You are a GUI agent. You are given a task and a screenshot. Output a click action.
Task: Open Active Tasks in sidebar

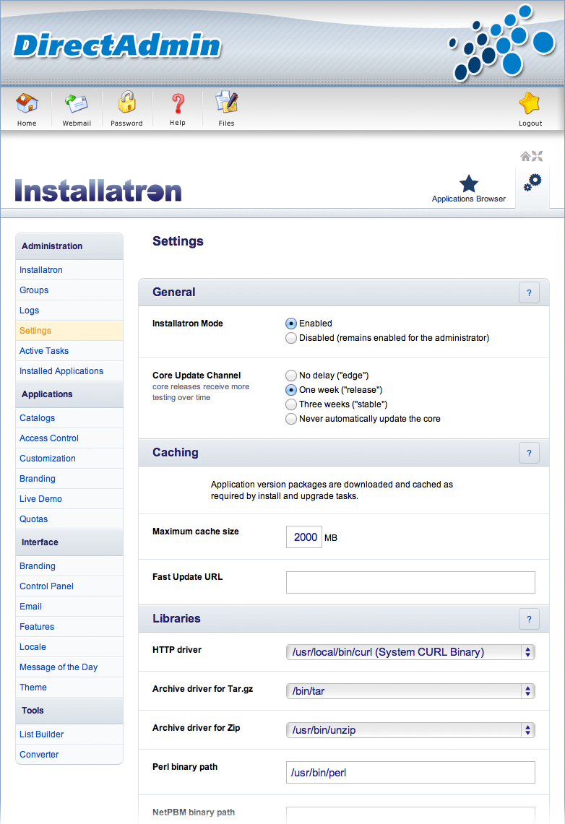pos(69,350)
